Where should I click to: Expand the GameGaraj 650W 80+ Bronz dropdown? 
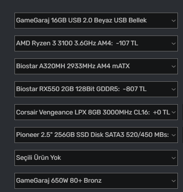pos(96,181)
